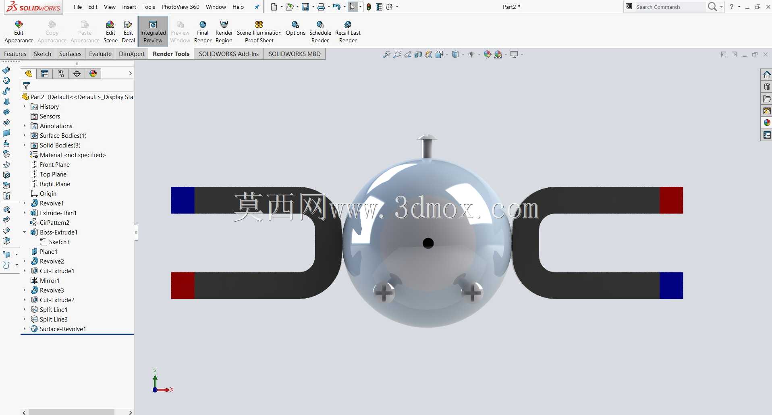Screen dimensions: 772x415
Task: Expand the Cut-Extrude1 feature
Action: 24,271
